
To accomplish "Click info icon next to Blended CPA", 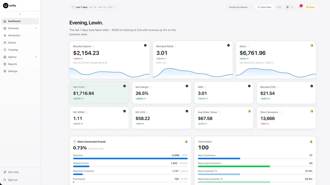I will point(278,87).
